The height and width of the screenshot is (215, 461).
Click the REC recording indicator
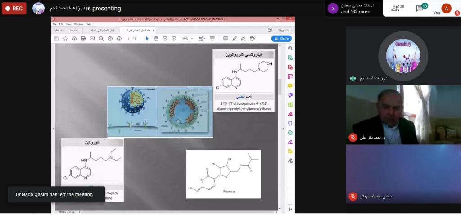pos(14,9)
